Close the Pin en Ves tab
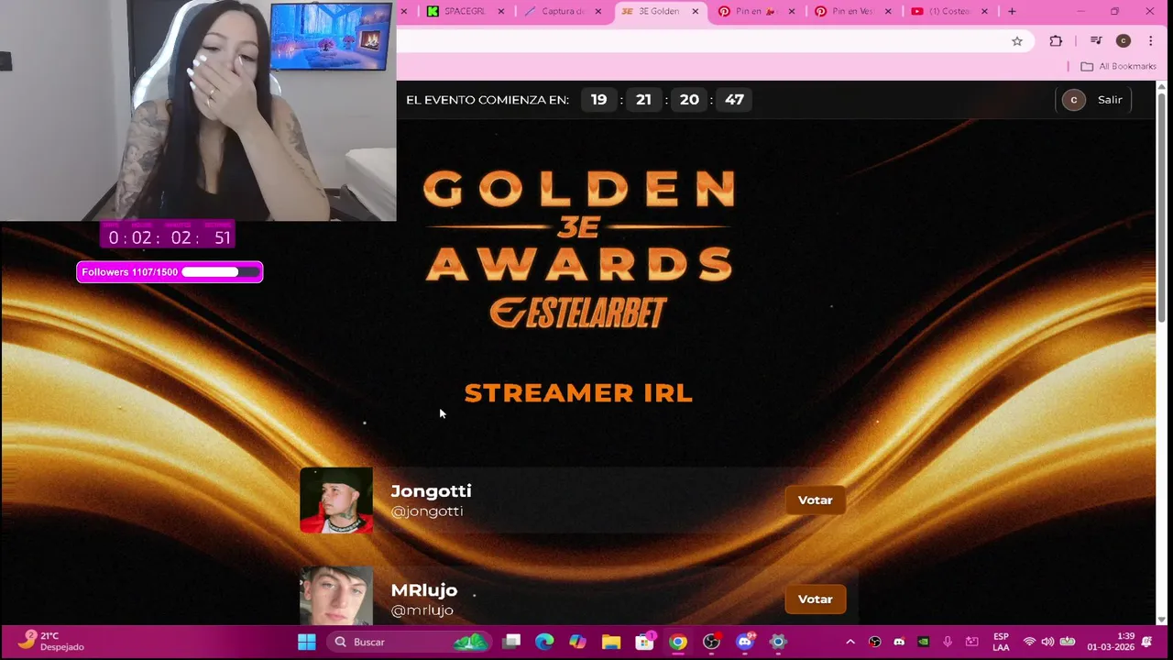Screen dimensions: 1173x660 [x=889, y=11]
